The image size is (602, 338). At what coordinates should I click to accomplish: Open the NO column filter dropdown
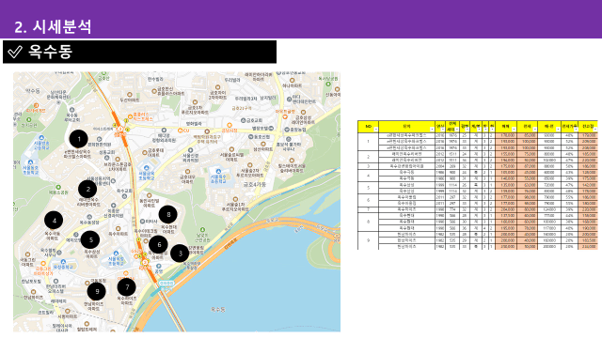point(376,130)
